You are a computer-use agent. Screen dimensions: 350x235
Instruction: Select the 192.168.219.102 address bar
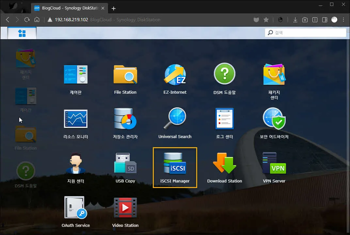tap(72, 20)
